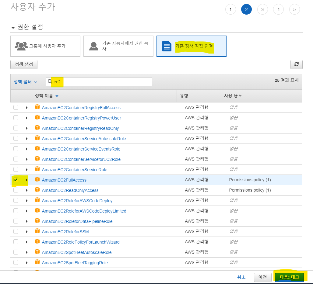The image size is (313, 284).
Task: Open the AmazonEC2ContainerServiceAutoscaleRole policy link
Action: pyautogui.click(x=84, y=139)
